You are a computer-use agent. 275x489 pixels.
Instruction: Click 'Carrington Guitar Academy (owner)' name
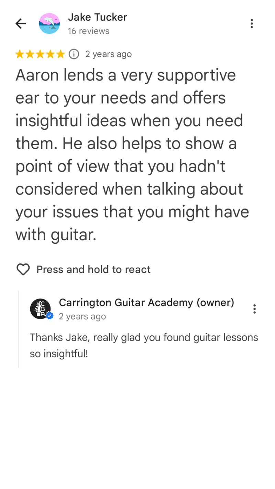click(x=147, y=302)
